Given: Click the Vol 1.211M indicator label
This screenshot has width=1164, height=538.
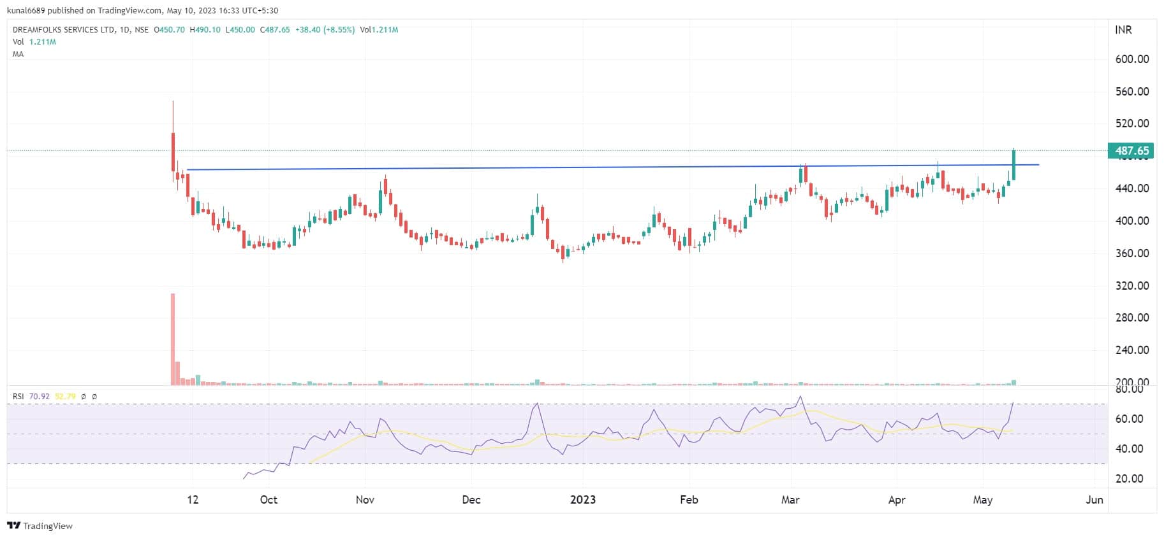Looking at the screenshot, I should click(34, 42).
